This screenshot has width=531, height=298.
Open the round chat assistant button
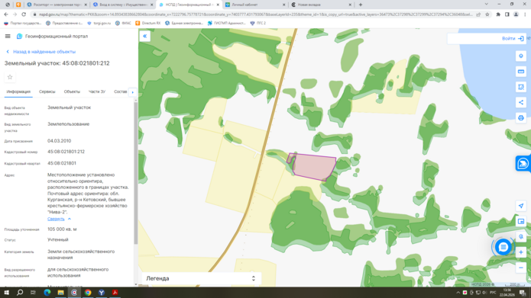tap(503, 248)
